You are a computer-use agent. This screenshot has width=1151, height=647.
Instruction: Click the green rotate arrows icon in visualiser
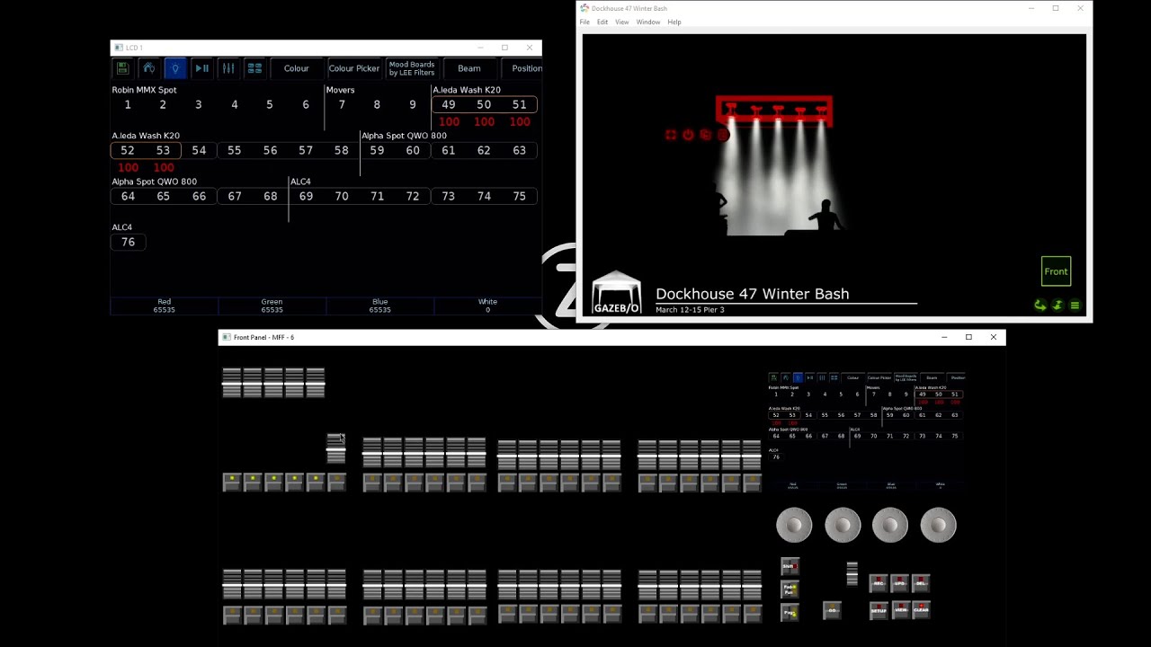tap(1040, 306)
